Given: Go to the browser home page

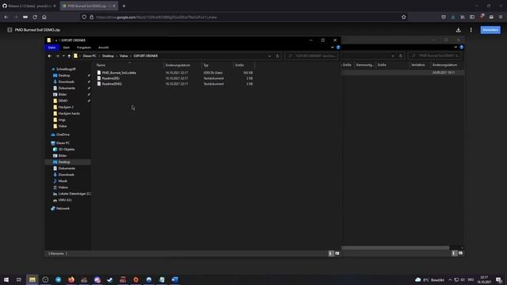Looking at the screenshot, I should (44, 17).
